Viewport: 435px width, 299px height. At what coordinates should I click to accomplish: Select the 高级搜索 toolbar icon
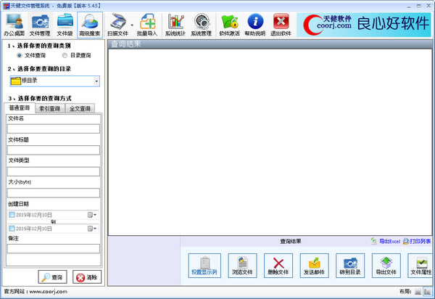point(90,25)
